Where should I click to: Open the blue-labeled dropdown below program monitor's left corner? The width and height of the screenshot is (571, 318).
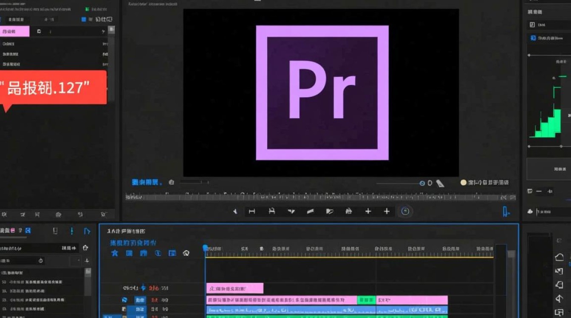(147, 182)
